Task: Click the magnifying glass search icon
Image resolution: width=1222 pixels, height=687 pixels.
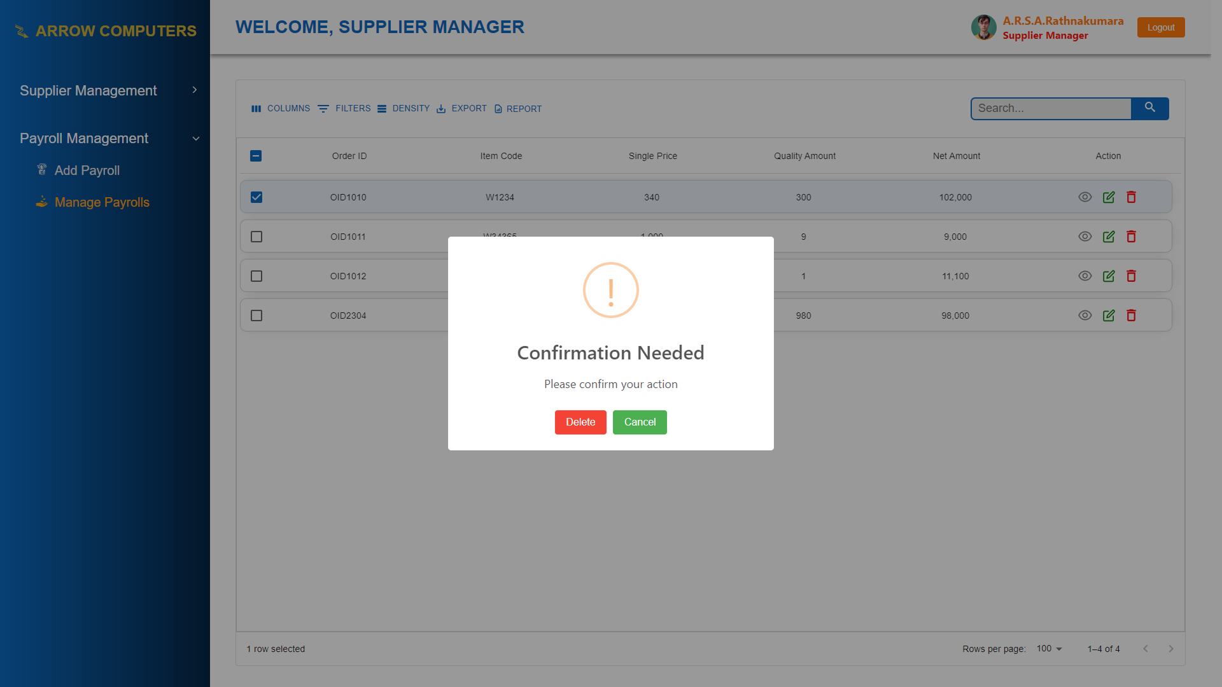Action: tap(1150, 108)
